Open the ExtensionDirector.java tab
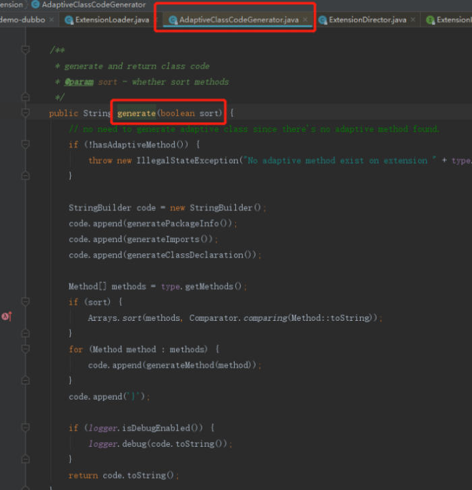Screen dimensions: 472x490 click(x=367, y=20)
